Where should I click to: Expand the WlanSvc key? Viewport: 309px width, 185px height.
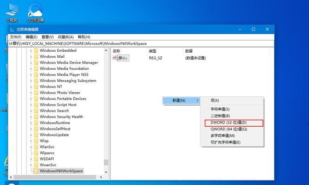coord(31,147)
